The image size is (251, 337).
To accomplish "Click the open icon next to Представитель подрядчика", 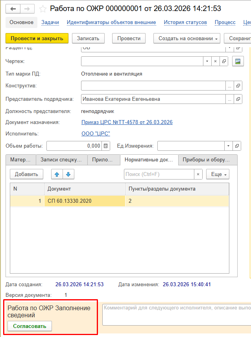I will [238, 99].
